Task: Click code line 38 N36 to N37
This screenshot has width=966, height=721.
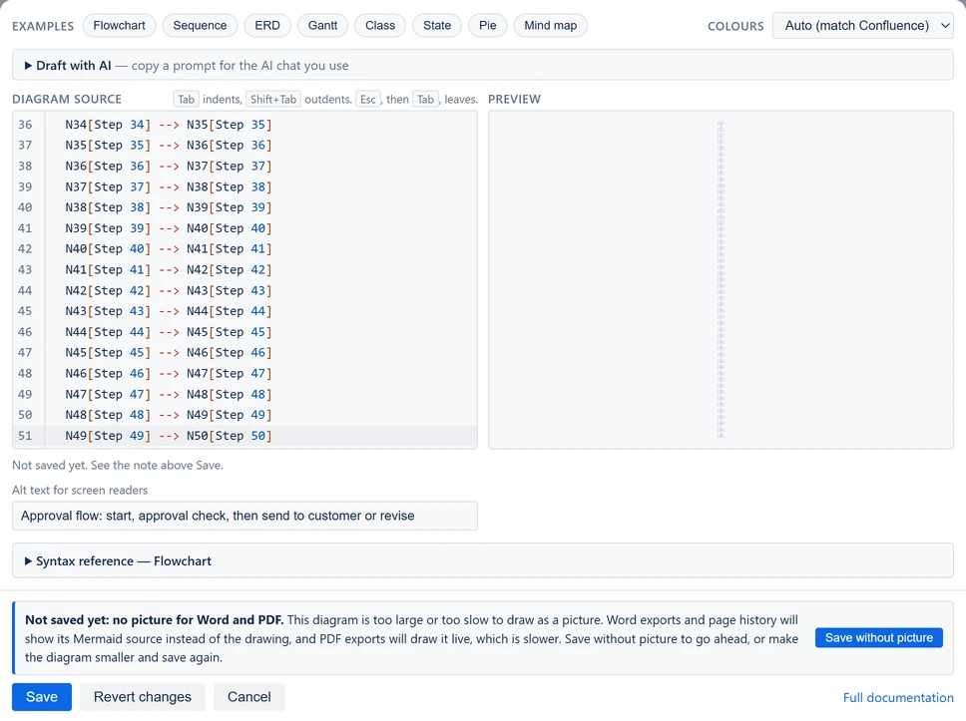Action: [169, 167]
